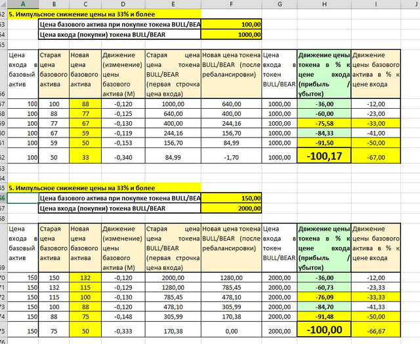Select yellow cell showing -66,67
This screenshot has width=420, height=344.
(376, 330)
